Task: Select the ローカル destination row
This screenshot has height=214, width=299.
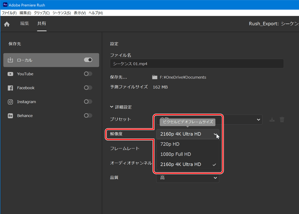Action: (51, 60)
